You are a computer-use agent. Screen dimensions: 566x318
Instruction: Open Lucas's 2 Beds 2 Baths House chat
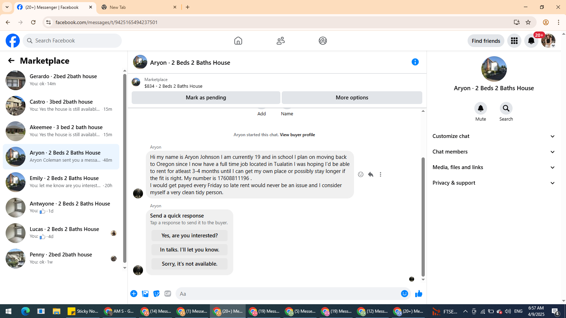61,233
